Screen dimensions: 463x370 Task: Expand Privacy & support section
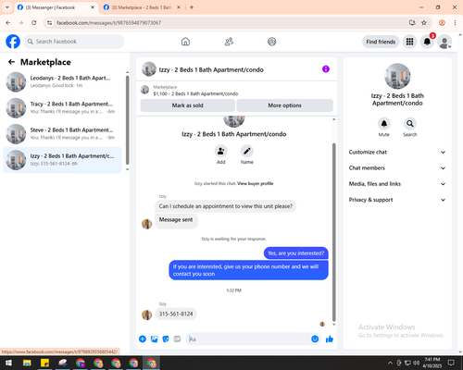tap(397, 200)
